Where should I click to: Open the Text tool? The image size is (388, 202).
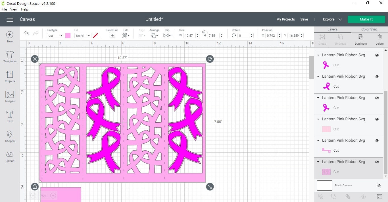coord(10,116)
